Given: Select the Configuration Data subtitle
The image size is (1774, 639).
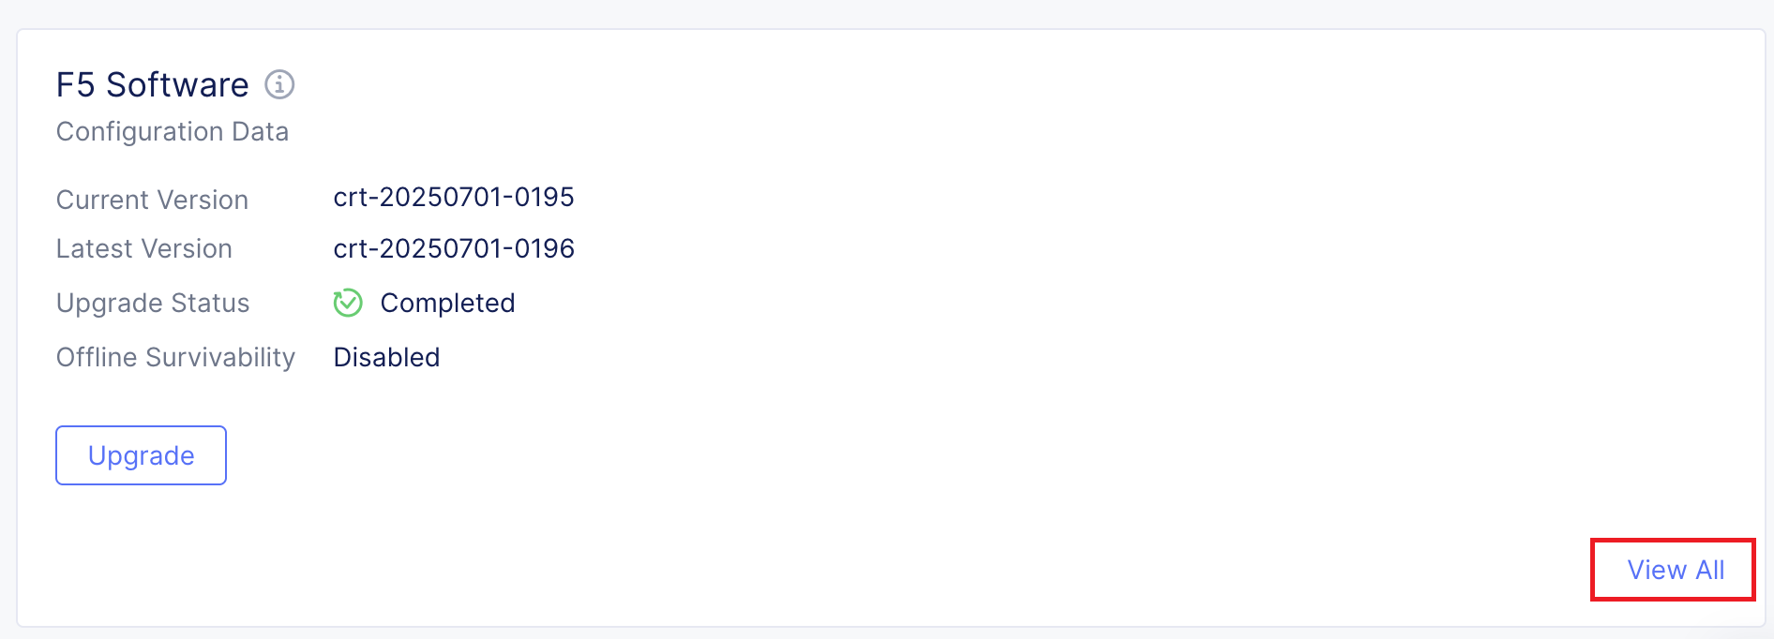Looking at the screenshot, I should (173, 131).
